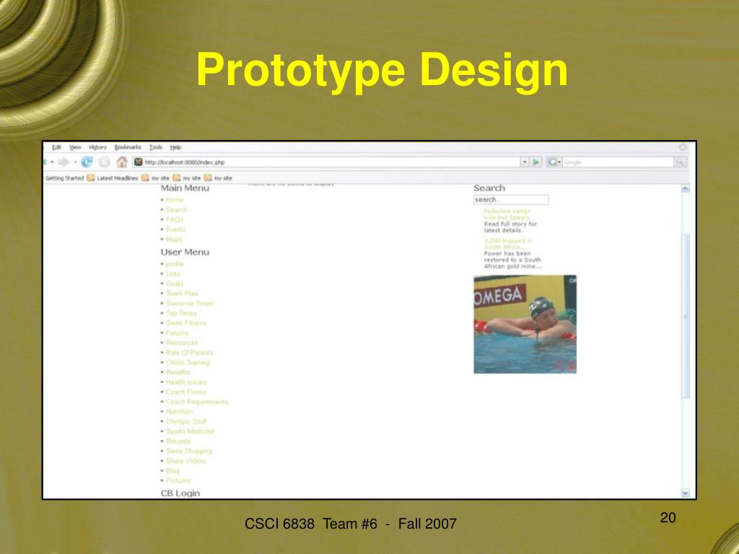Open the address bar history dropdown

point(525,162)
